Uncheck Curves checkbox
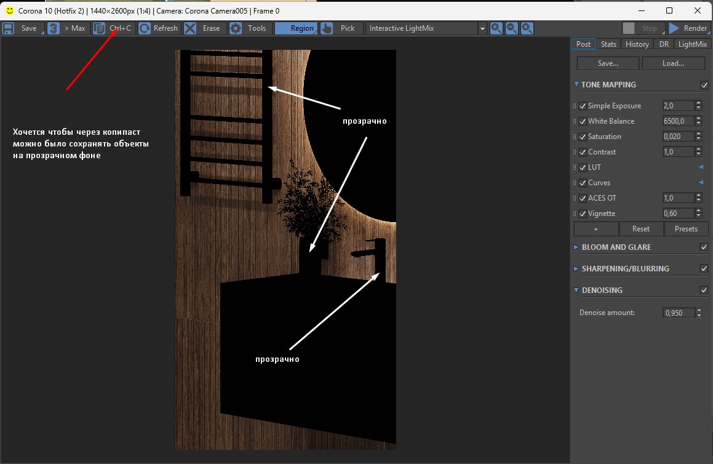The width and height of the screenshot is (713, 464). coord(583,183)
